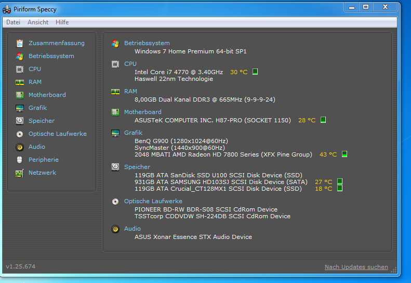Click Nach Updates suchen link
The width and height of the screenshot is (411, 283).
pos(356,267)
